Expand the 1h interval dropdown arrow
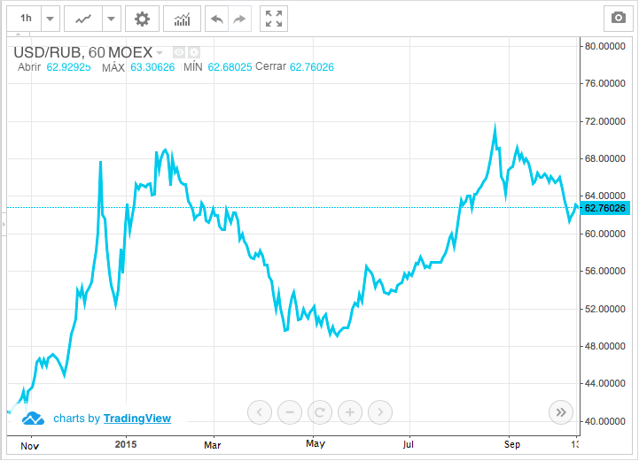The height and width of the screenshot is (461, 639). pyautogui.click(x=51, y=18)
